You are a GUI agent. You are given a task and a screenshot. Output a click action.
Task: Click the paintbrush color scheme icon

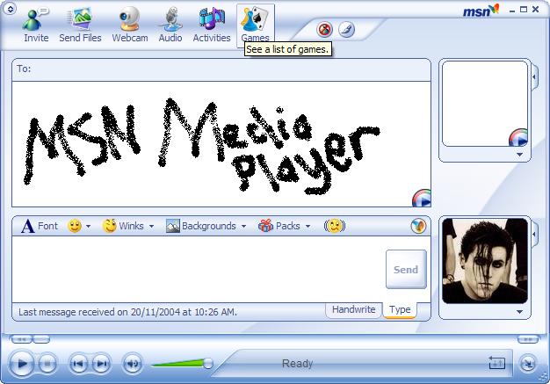point(346,30)
